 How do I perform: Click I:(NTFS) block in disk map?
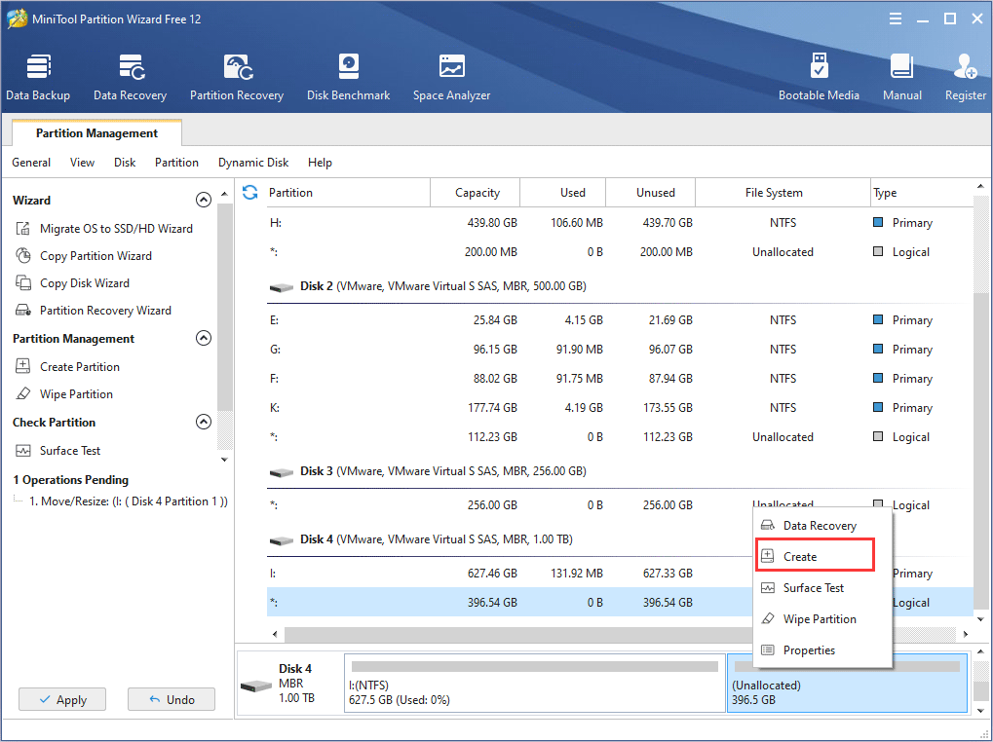[534, 684]
